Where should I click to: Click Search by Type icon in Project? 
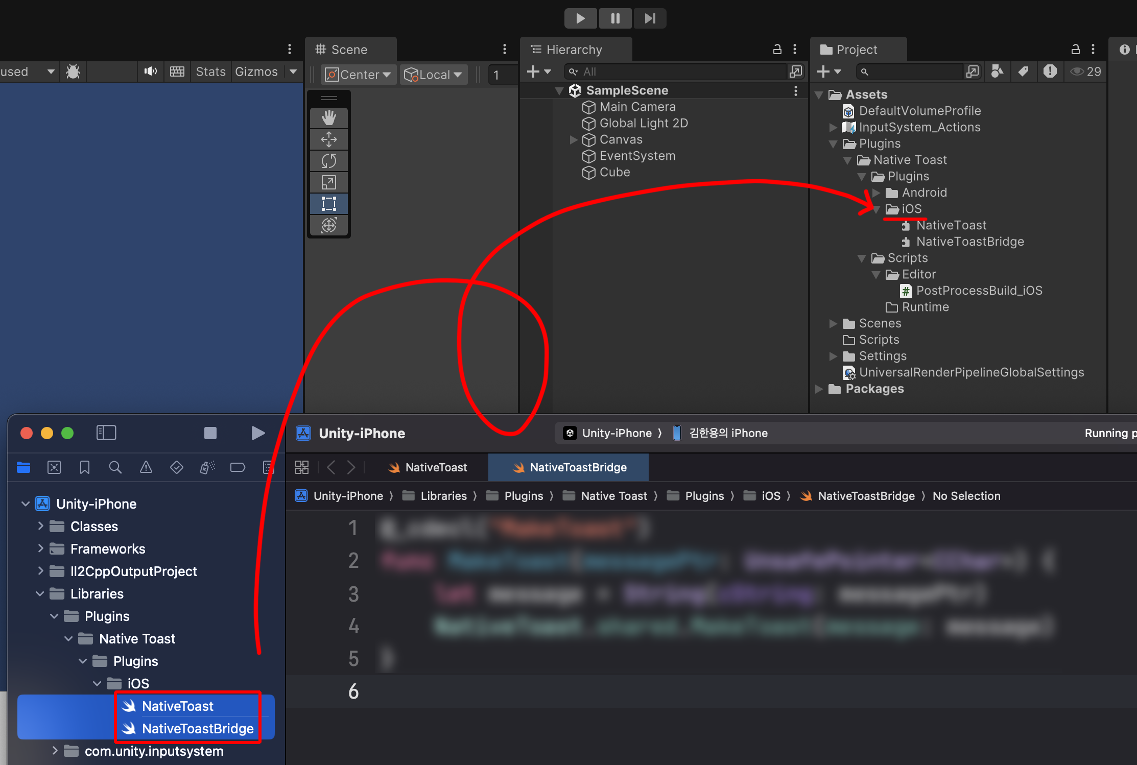pos(997,71)
